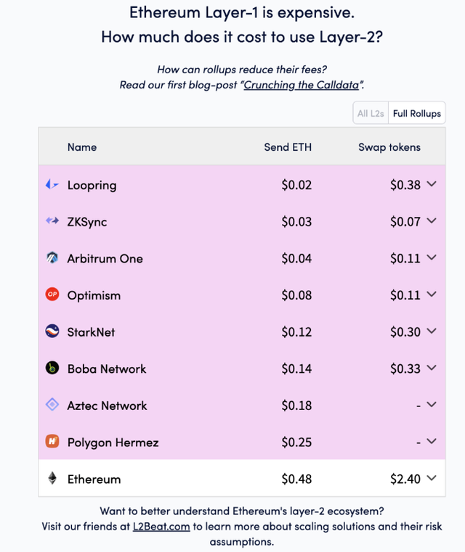Click the Loopring logo icon
465x552 pixels.
point(52,185)
